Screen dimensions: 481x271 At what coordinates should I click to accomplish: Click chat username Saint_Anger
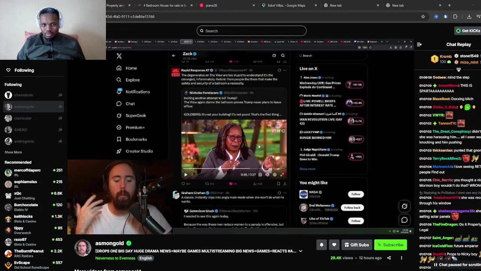[443, 238]
